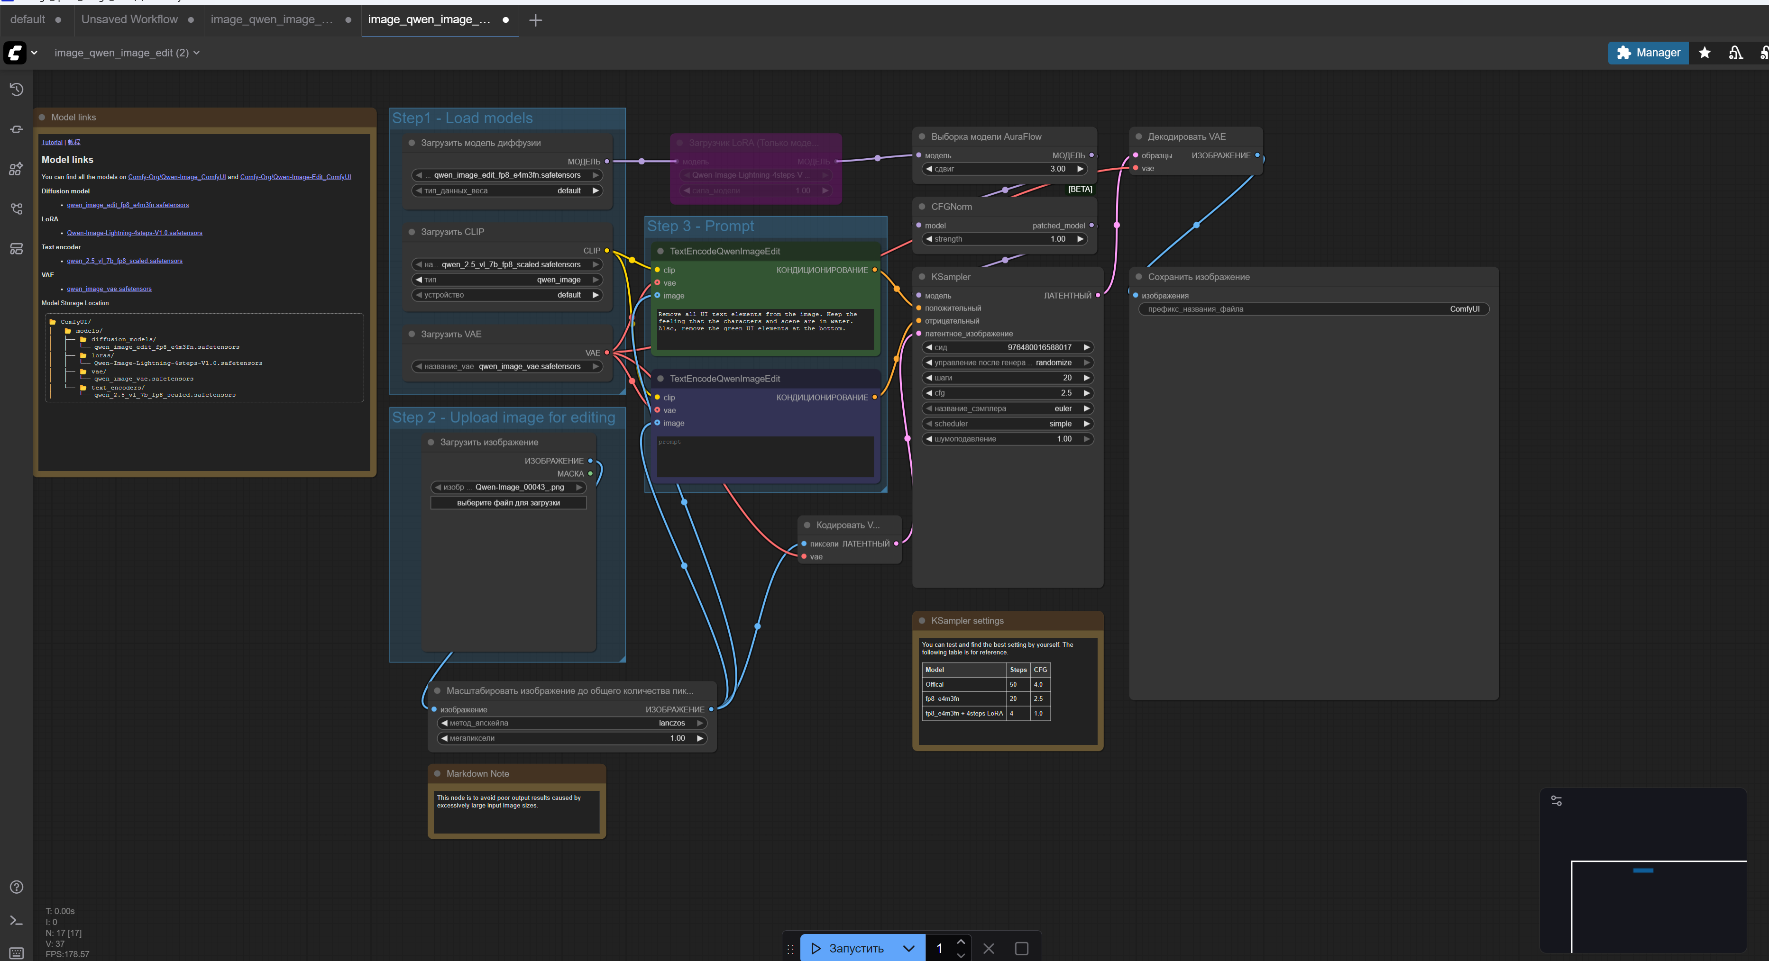The height and width of the screenshot is (961, 1769).
Task: Collapse the KSampler node via its dot
Action: pos(922,277)
